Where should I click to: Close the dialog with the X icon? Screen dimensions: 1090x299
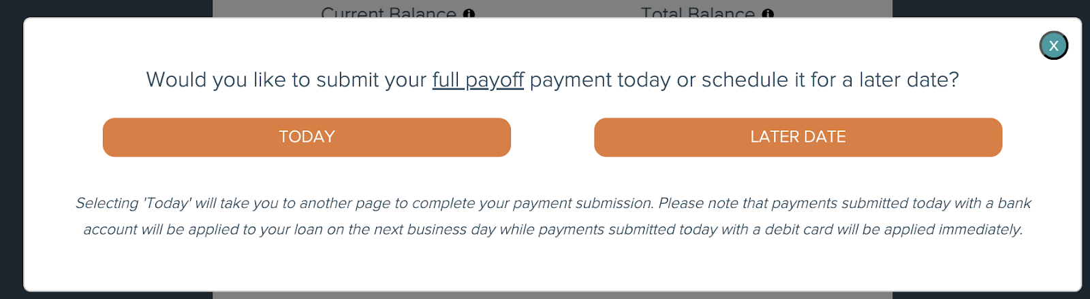point(1053,46)
